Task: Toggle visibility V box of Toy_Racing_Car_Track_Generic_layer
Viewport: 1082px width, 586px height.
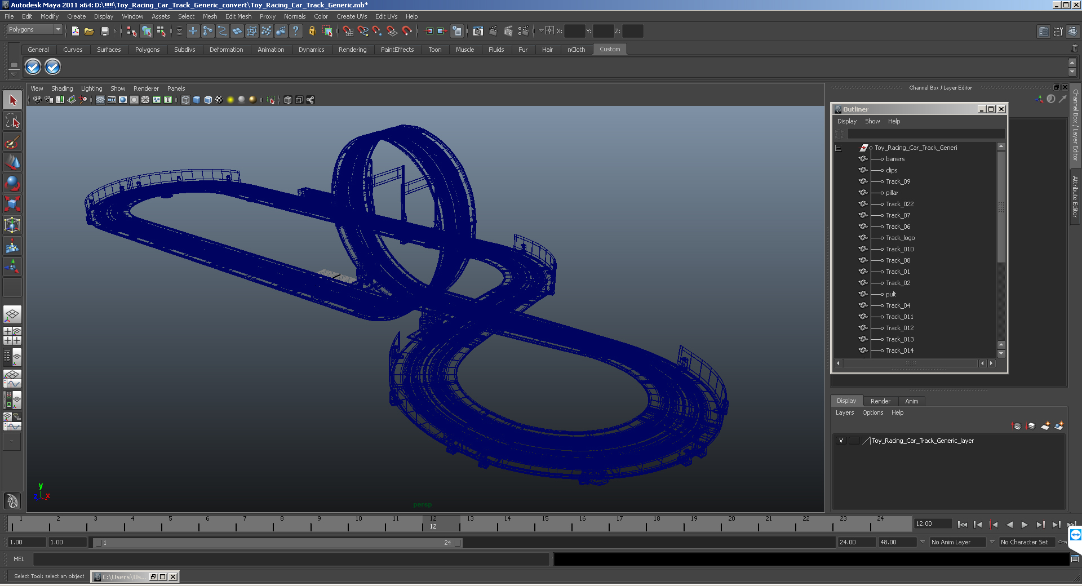Action: click(x=841, y=441)
